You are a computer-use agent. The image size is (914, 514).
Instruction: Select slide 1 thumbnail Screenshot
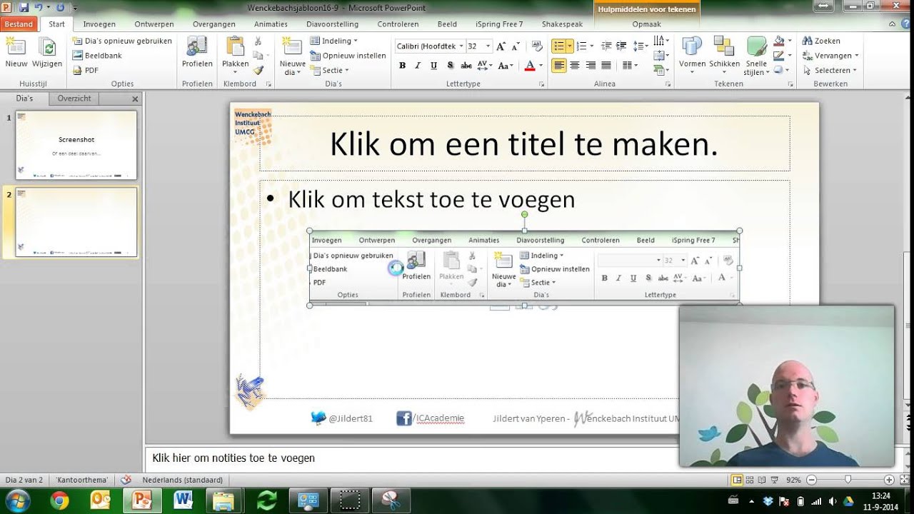pyautogui.click(x=76, y=145)
